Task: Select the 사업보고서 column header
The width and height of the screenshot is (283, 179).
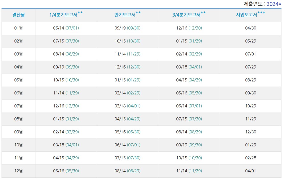Action: coord(251,15)
